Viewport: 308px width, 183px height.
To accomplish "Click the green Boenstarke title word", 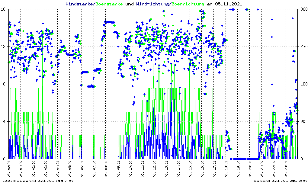I will click(109, 4).
